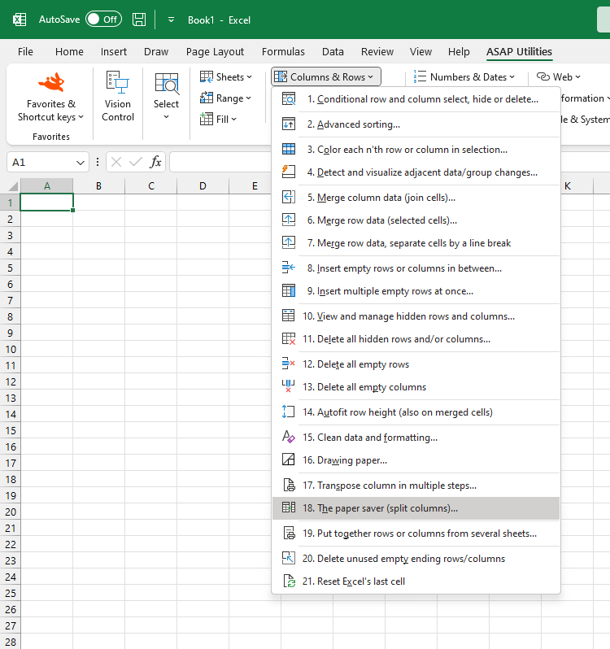Click the Save floppy disk icon
The width and height of the screenshot is (610, 649).
[138, 20]
